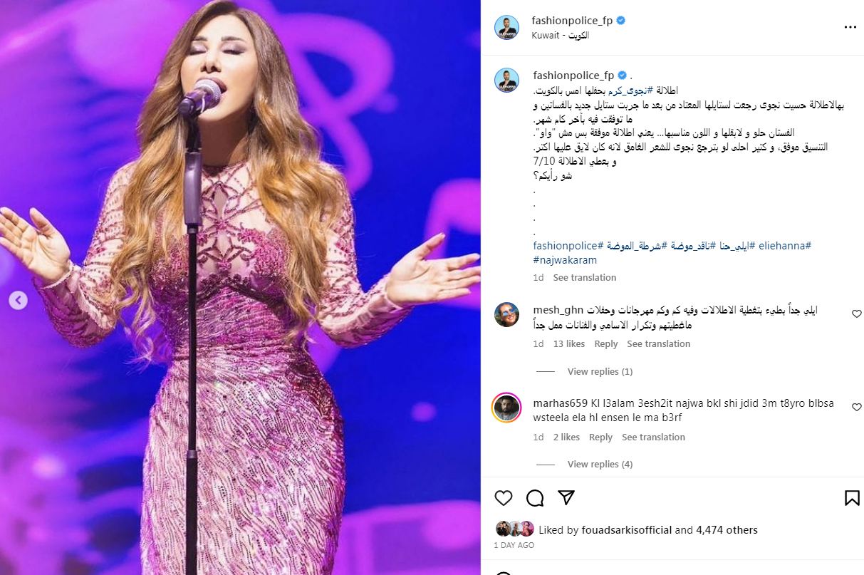Viewport: 864px width, 575px height.
Task: Open the Kuwait location link
Action: [561, 36]
